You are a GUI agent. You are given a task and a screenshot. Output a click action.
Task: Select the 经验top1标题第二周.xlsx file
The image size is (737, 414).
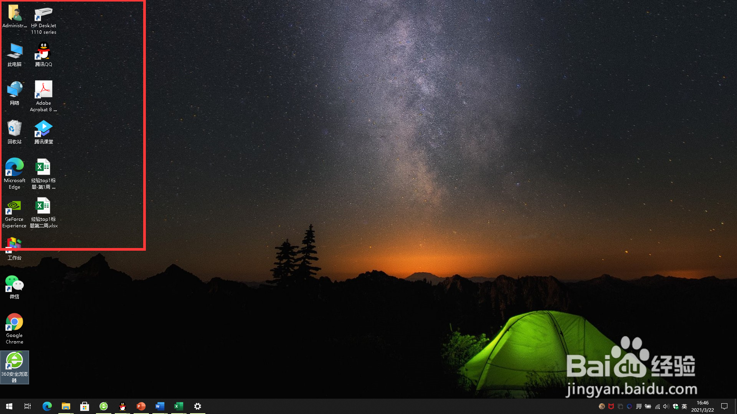coord(43,212)
